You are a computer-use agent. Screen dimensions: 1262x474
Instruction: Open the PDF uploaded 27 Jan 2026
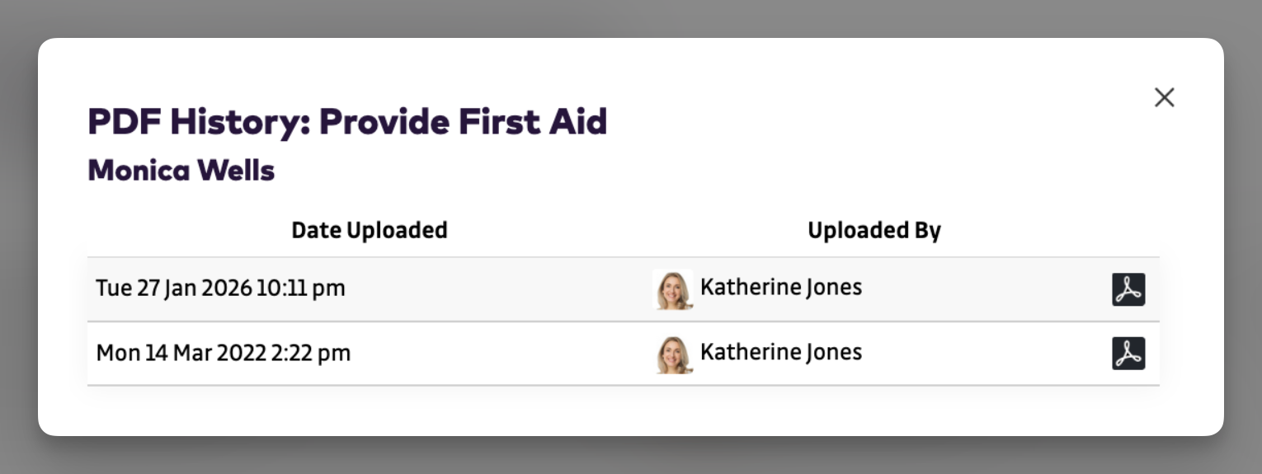pos(1128,289)
